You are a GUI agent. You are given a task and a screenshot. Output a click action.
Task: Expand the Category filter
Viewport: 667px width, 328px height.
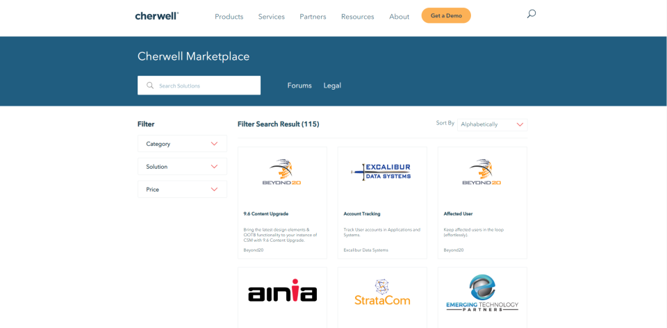[x=182, y=144]
